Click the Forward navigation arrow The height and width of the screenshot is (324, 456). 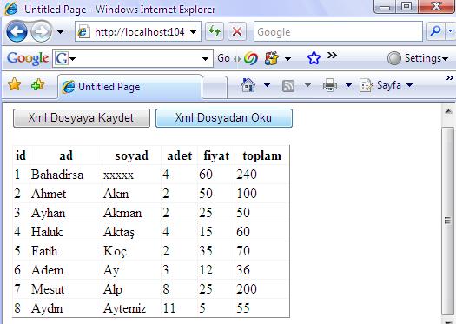pos(41,31)
